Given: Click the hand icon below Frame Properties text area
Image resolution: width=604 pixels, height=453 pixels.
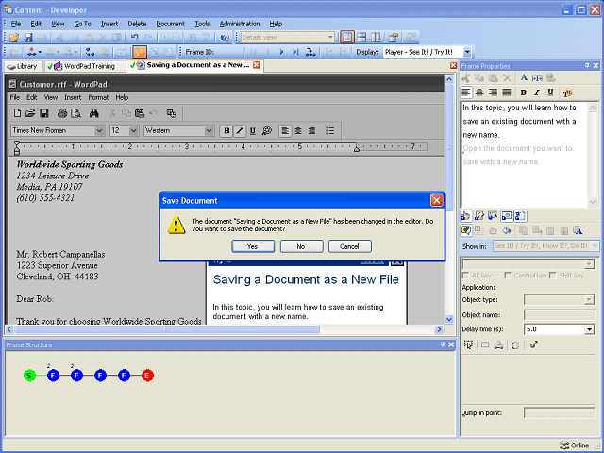Looking at the screenshot, I should 465,216.
